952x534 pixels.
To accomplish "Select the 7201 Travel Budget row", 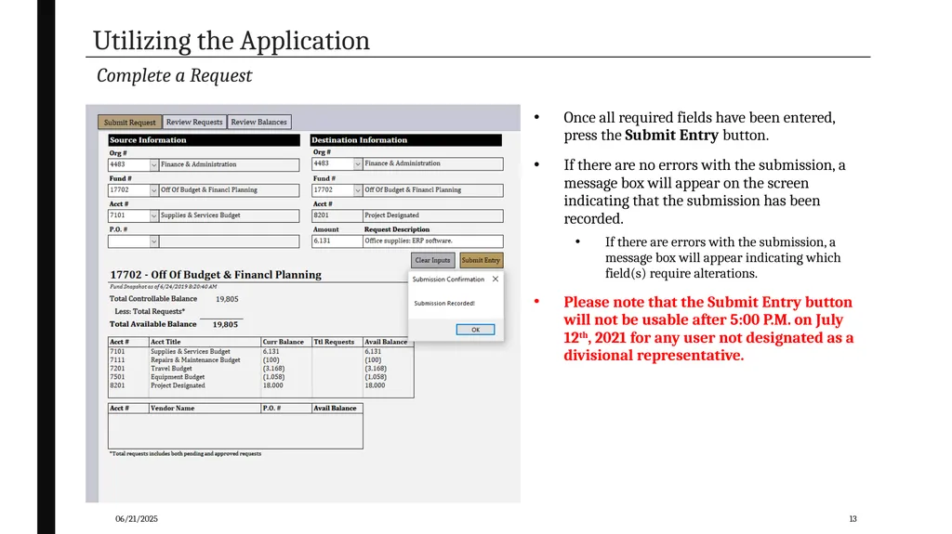I will click(261, 369).
